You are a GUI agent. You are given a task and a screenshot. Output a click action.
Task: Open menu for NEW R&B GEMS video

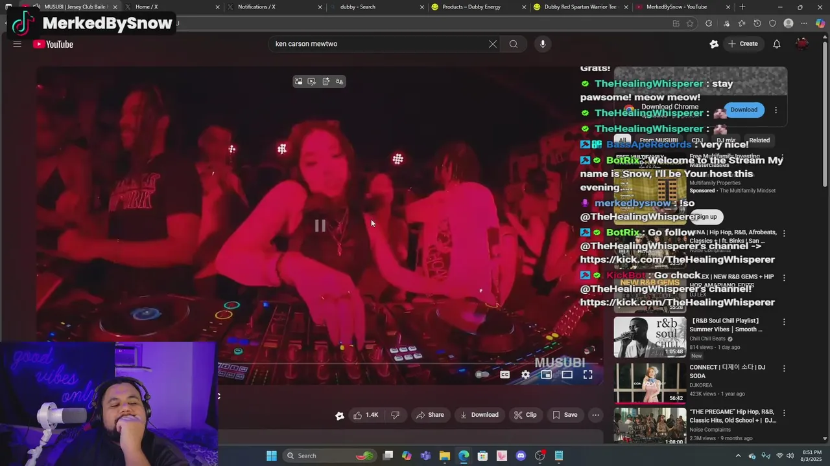[784, 278]
